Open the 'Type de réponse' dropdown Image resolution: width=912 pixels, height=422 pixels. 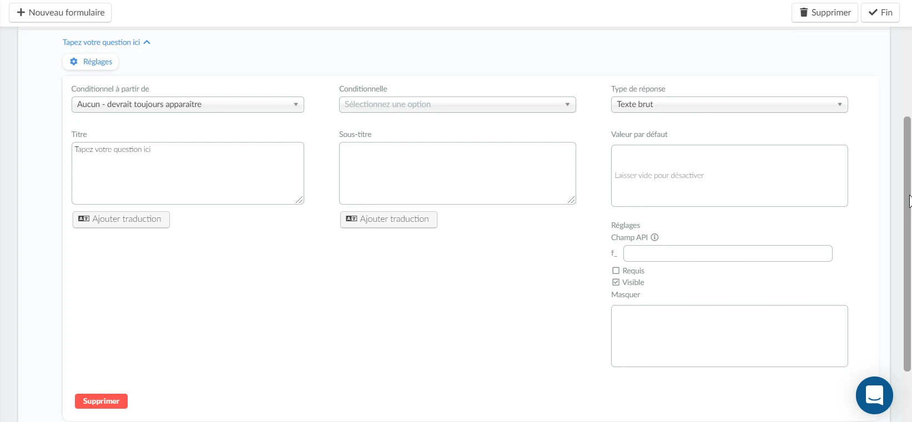tap(729, 104)
